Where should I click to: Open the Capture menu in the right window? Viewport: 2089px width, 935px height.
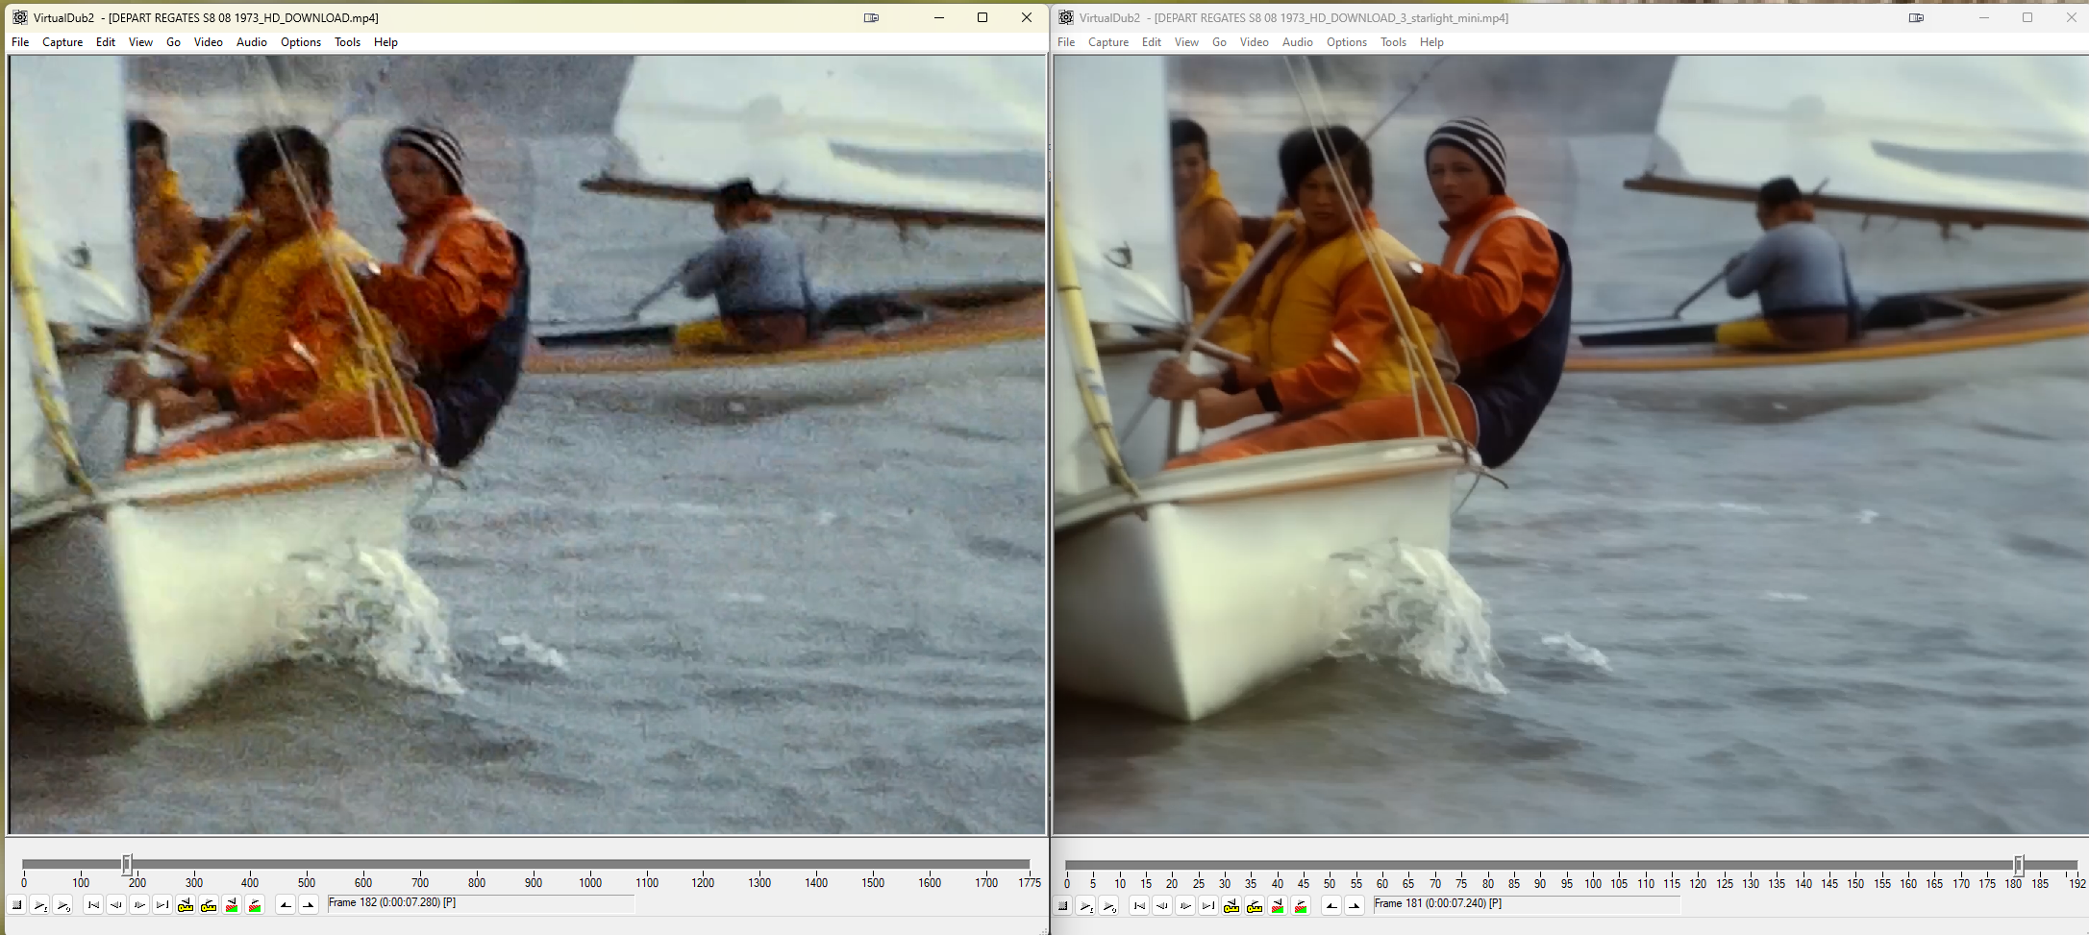click(x=1108, y=42)
